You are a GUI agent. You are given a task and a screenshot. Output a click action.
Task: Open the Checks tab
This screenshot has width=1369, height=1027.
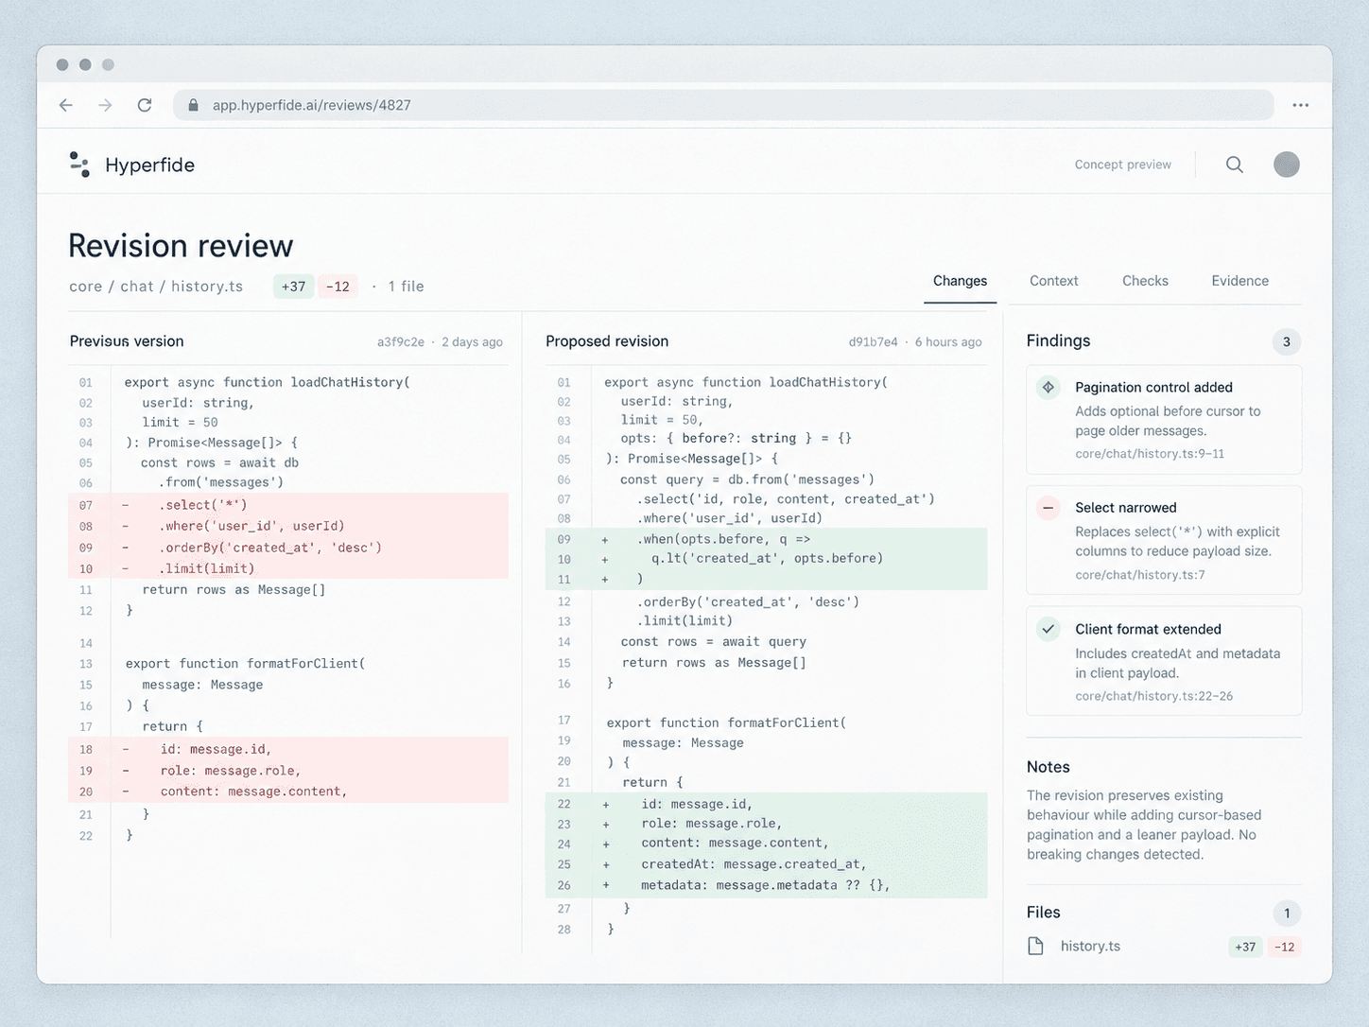(x=1145, y=281)
